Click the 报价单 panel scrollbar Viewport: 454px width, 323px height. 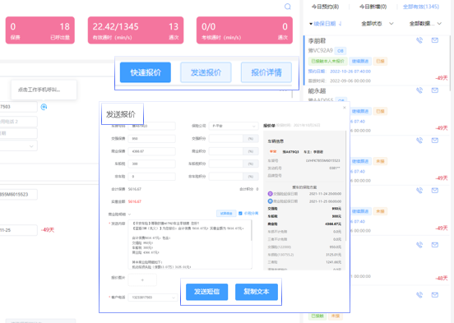pos(345,185)
